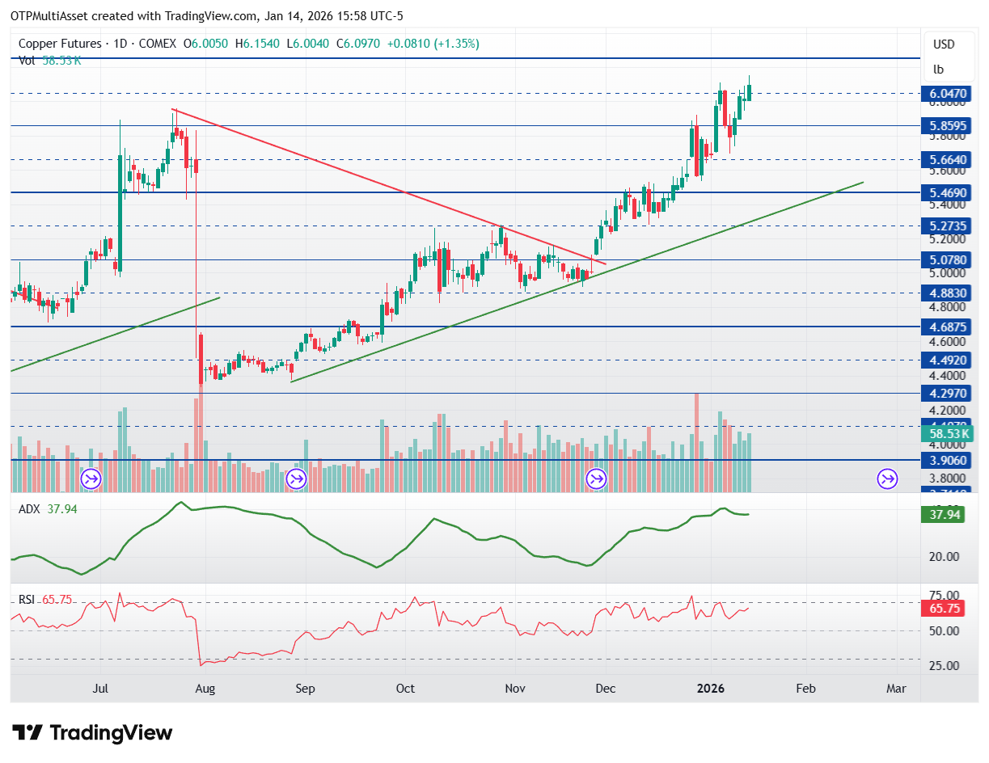Click the 6.0470 price level label
Screen dimensions: 989x763
pos(949,94)
